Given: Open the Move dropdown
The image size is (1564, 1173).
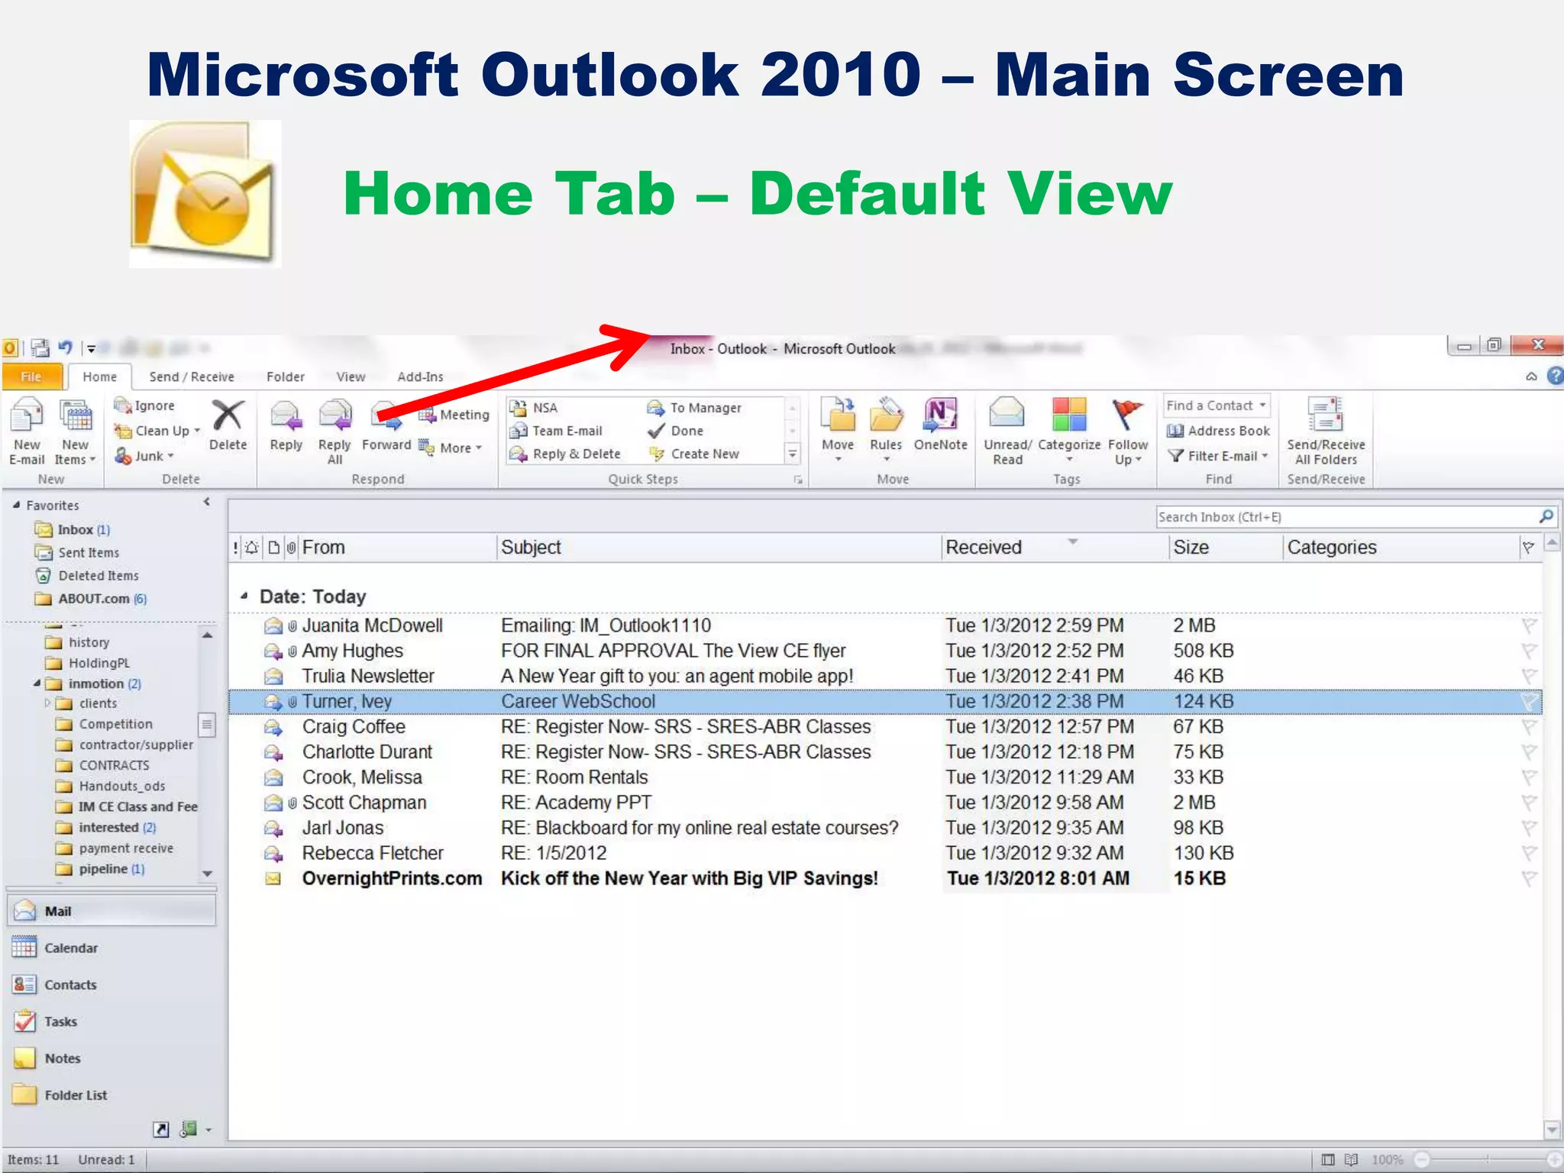Looking at the screenshot, I should coord(838,430).
